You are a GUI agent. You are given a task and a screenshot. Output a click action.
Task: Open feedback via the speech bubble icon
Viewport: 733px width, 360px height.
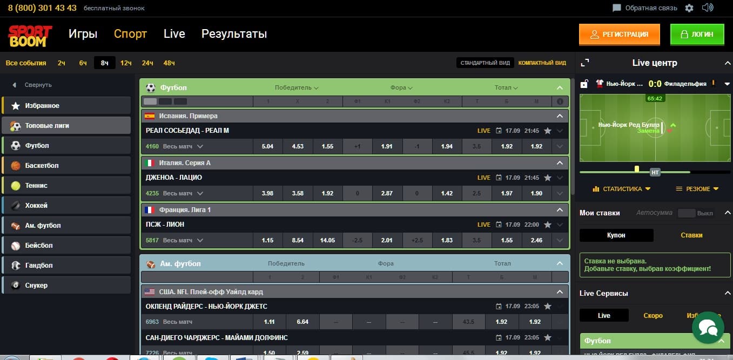tap(617, 8)
